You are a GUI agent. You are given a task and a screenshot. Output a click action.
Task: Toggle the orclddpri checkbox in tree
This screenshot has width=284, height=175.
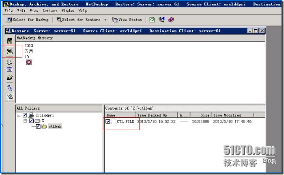(25, 115)
